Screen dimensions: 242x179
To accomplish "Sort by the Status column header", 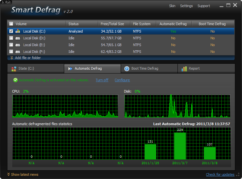I will point(82,24).
